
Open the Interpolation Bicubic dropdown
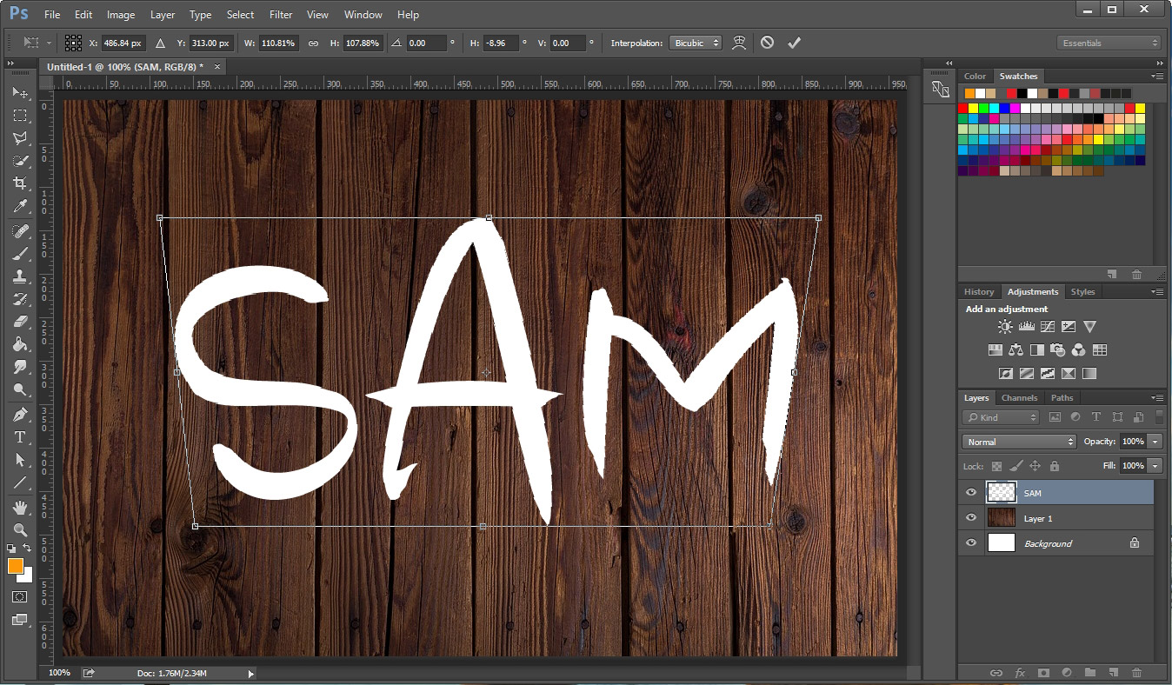point(696,43)
